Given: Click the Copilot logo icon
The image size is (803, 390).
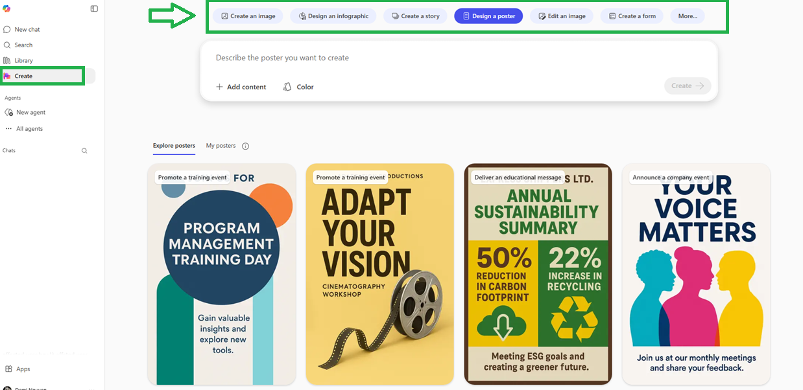Looking at the screenshot, I should 6,8.
